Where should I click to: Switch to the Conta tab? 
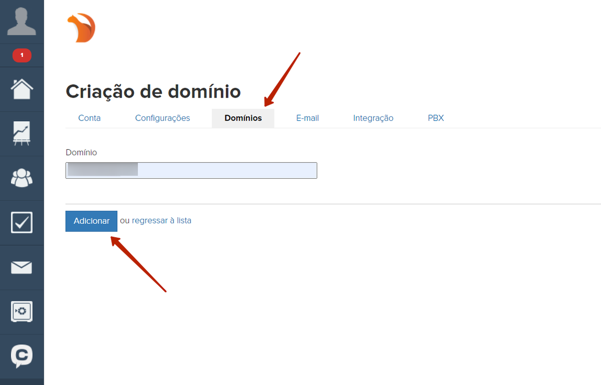coord(89,118)
